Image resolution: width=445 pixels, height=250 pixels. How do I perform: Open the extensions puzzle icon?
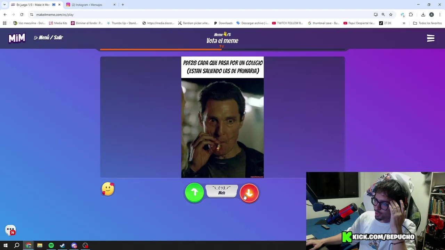point(411,15)
